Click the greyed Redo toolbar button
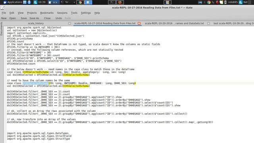The width and height of the screenshot is (254, 143). tap(68, 18)
